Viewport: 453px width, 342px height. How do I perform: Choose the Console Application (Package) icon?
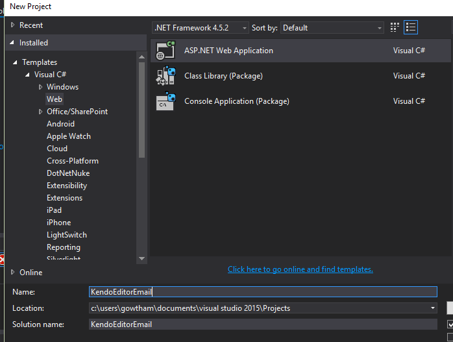coord(165,101)
